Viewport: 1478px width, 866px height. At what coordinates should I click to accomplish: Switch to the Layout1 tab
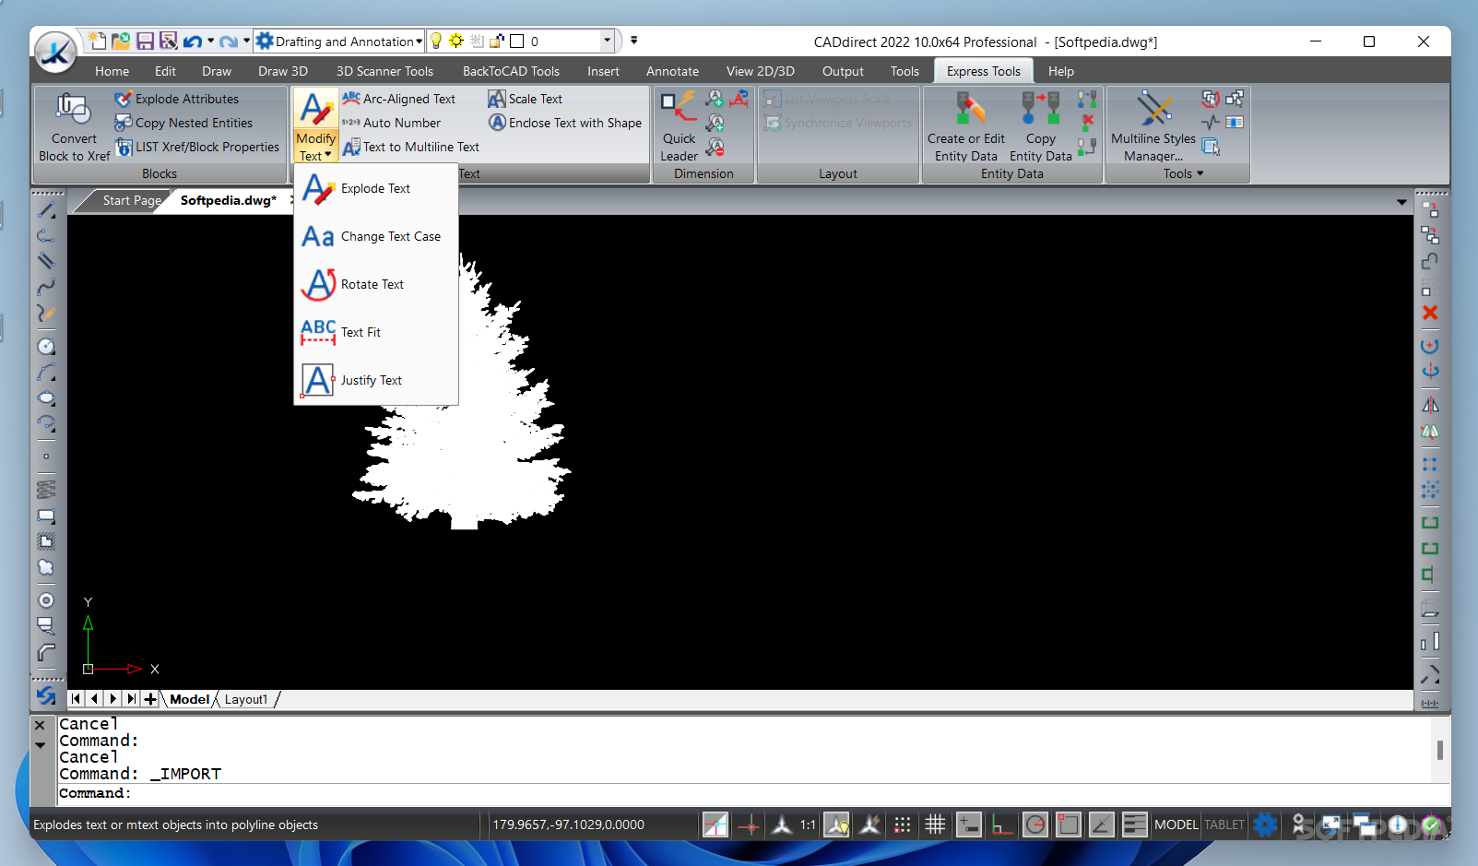pos(246,699)
